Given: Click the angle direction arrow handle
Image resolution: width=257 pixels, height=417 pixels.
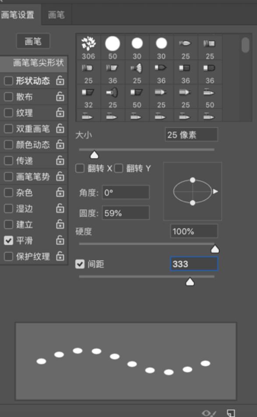Looking at the screenshot, I should 215,191.
